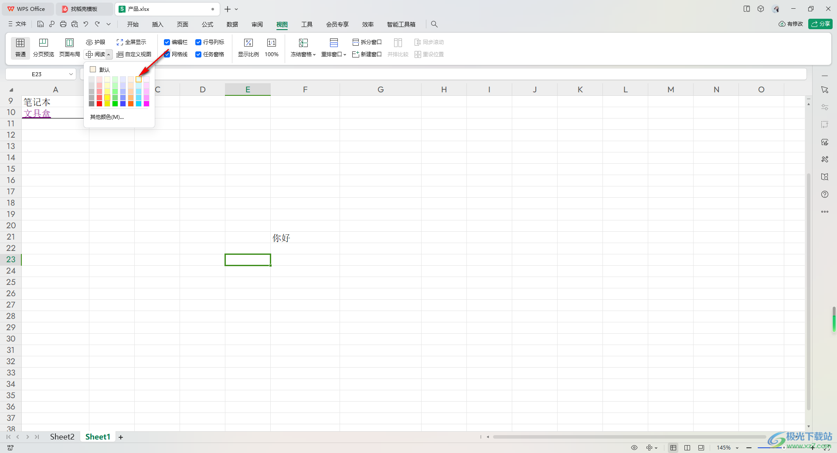
Task: Redo the last undone action
Action: pyautogui.click(x=97, y=24)
